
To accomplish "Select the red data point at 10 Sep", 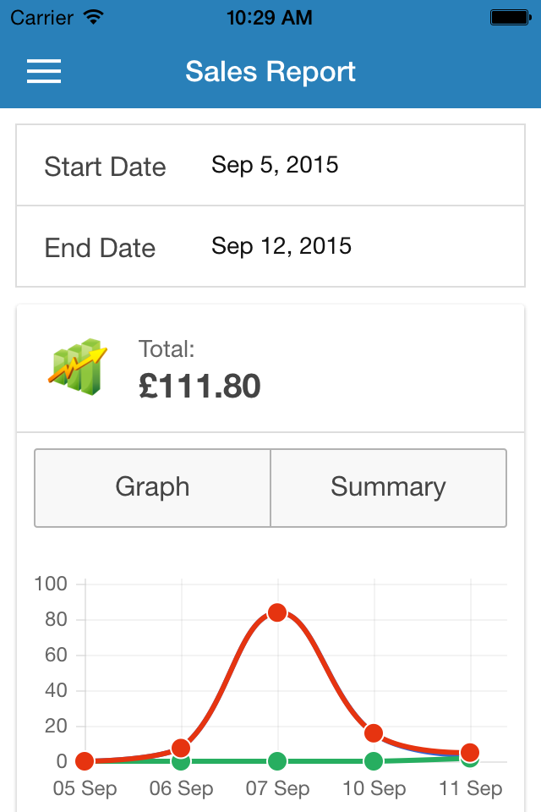I will (x=374, y=732).
